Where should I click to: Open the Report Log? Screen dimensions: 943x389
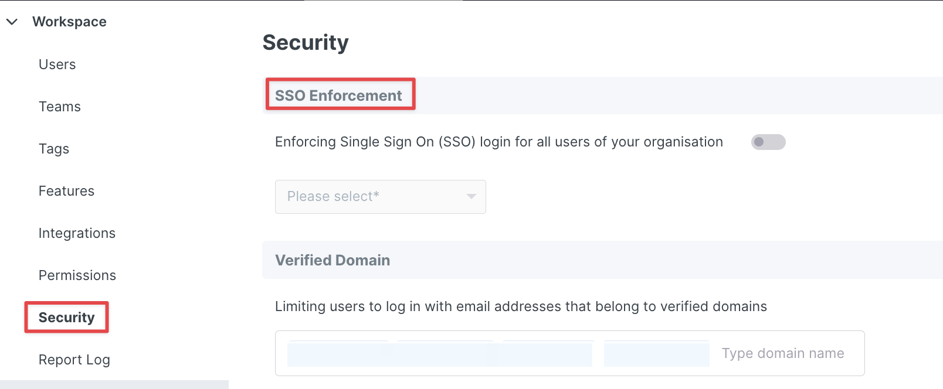coord(74,360)
